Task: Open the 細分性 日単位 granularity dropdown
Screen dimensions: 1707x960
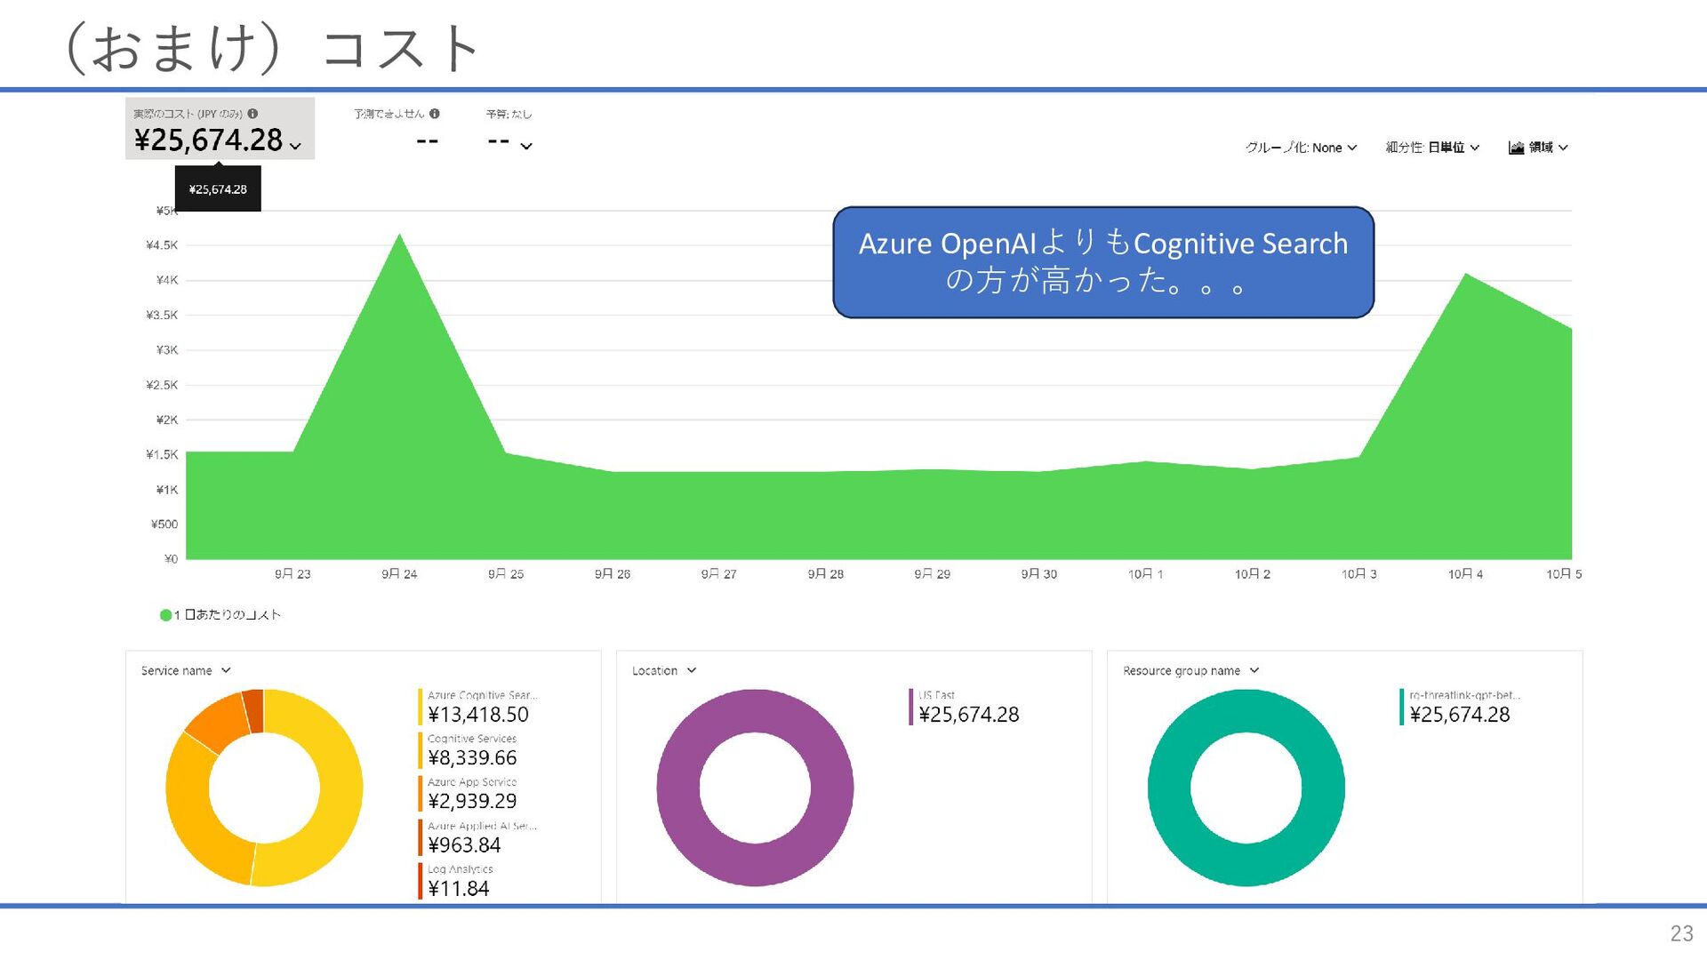Action: (x=1432, y=148)
